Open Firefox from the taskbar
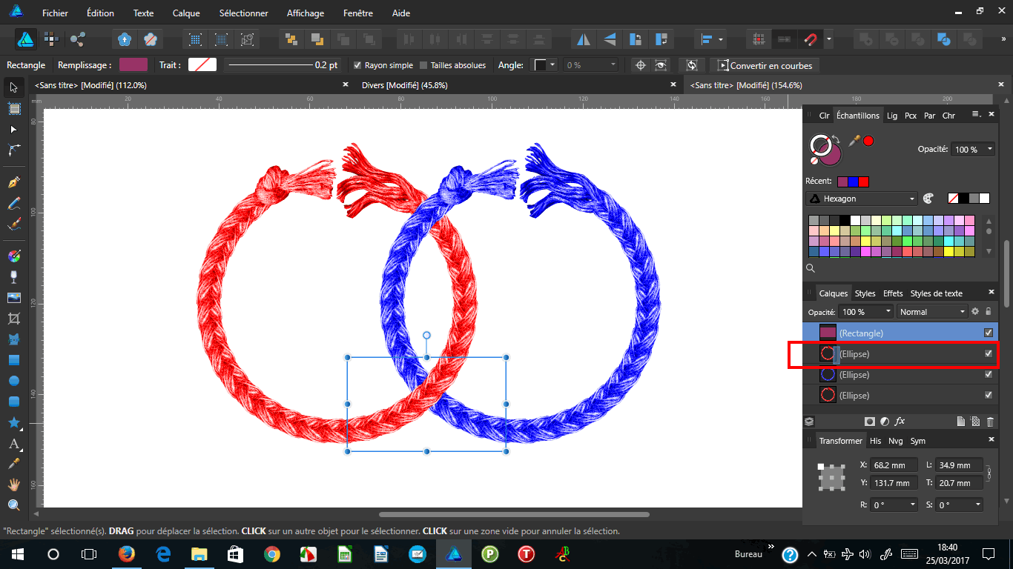The height and width of the screenshot is (569, 1013). tap(128, 553)
